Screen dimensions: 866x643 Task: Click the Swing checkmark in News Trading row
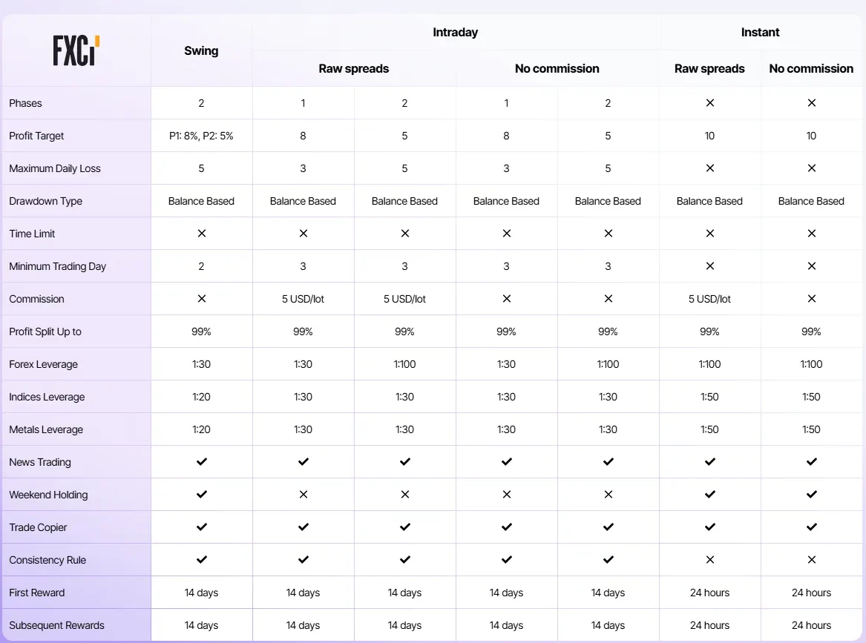tap(202, 462)
